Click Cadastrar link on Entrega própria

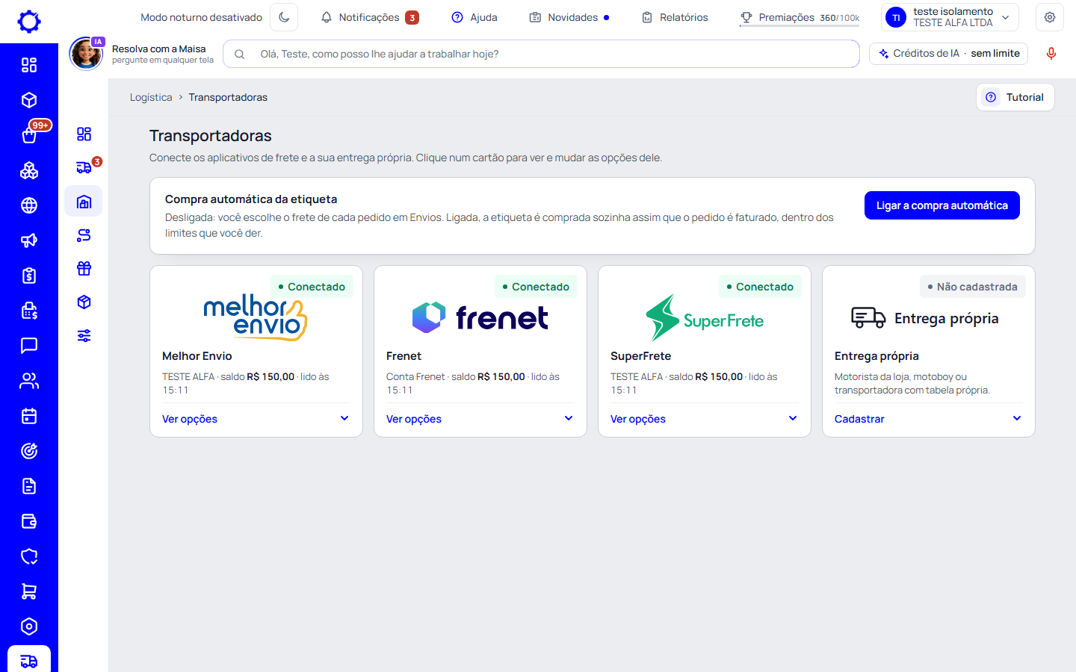point(859,419)
